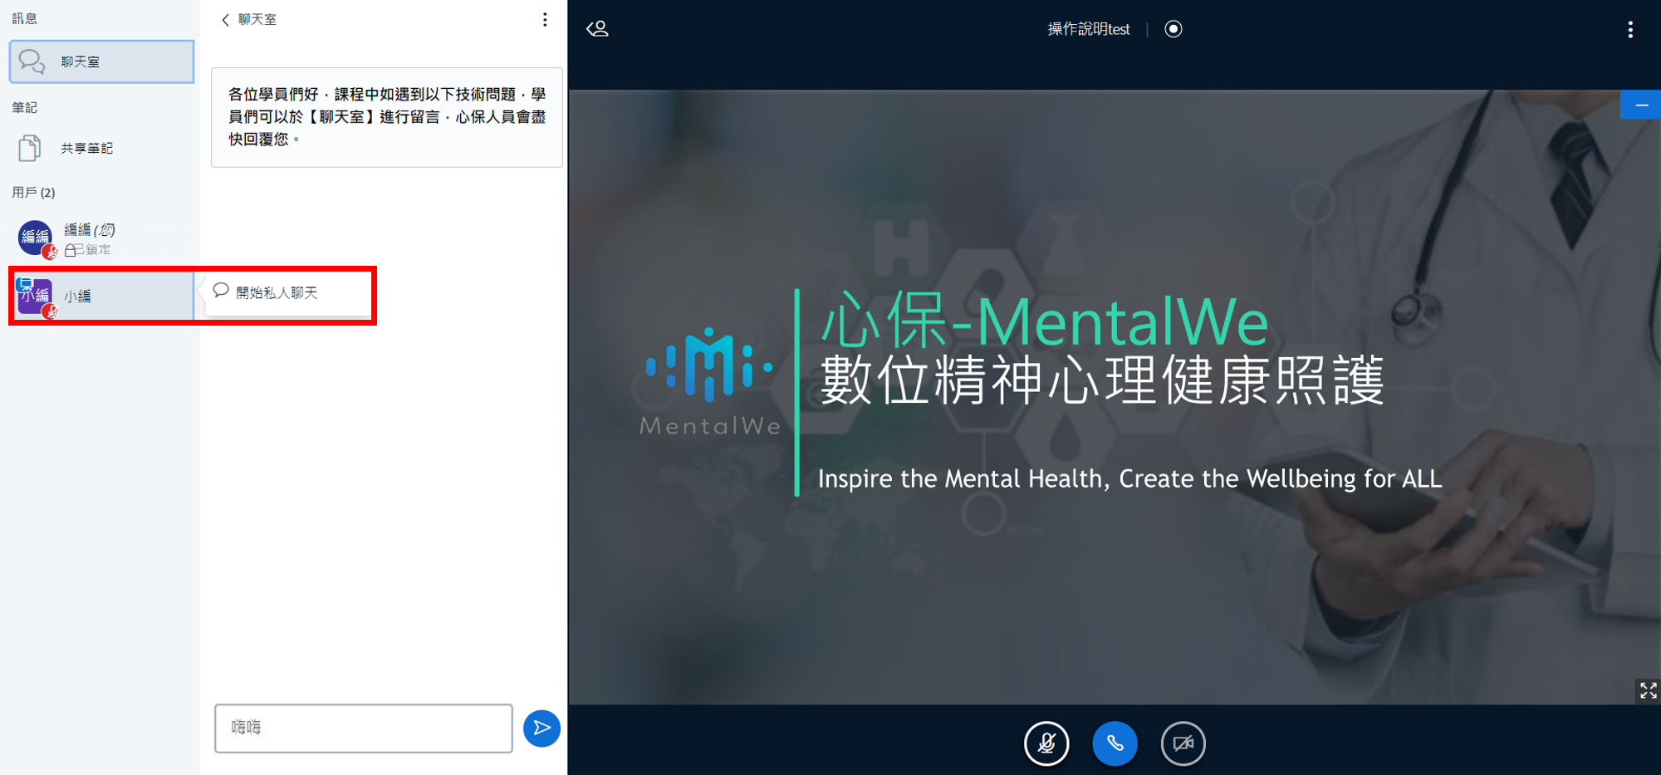
Task: Click the 小編 purple avatar
Action: click(x=36, y=296)
